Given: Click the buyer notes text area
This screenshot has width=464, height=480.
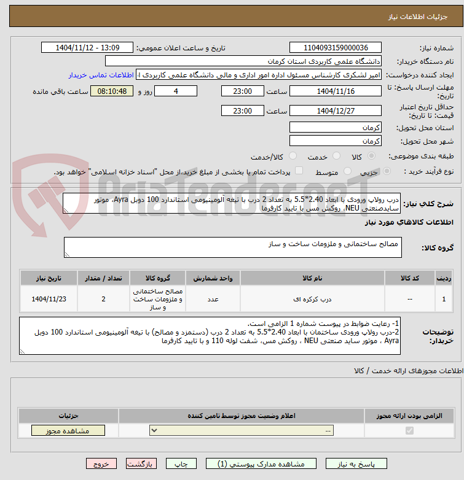Looking at the screenshot, I should 210,336.
